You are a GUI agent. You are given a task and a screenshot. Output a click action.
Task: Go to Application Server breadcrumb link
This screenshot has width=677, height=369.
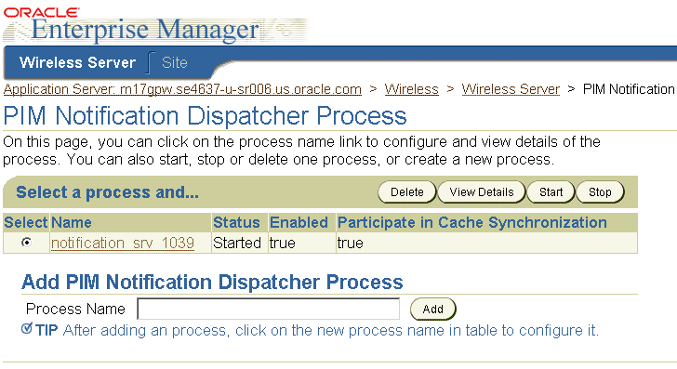pos(182,89)
